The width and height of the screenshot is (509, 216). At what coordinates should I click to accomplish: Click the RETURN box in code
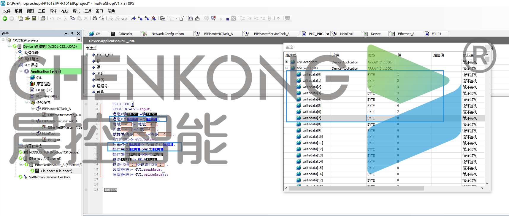[x=110, y=190]
